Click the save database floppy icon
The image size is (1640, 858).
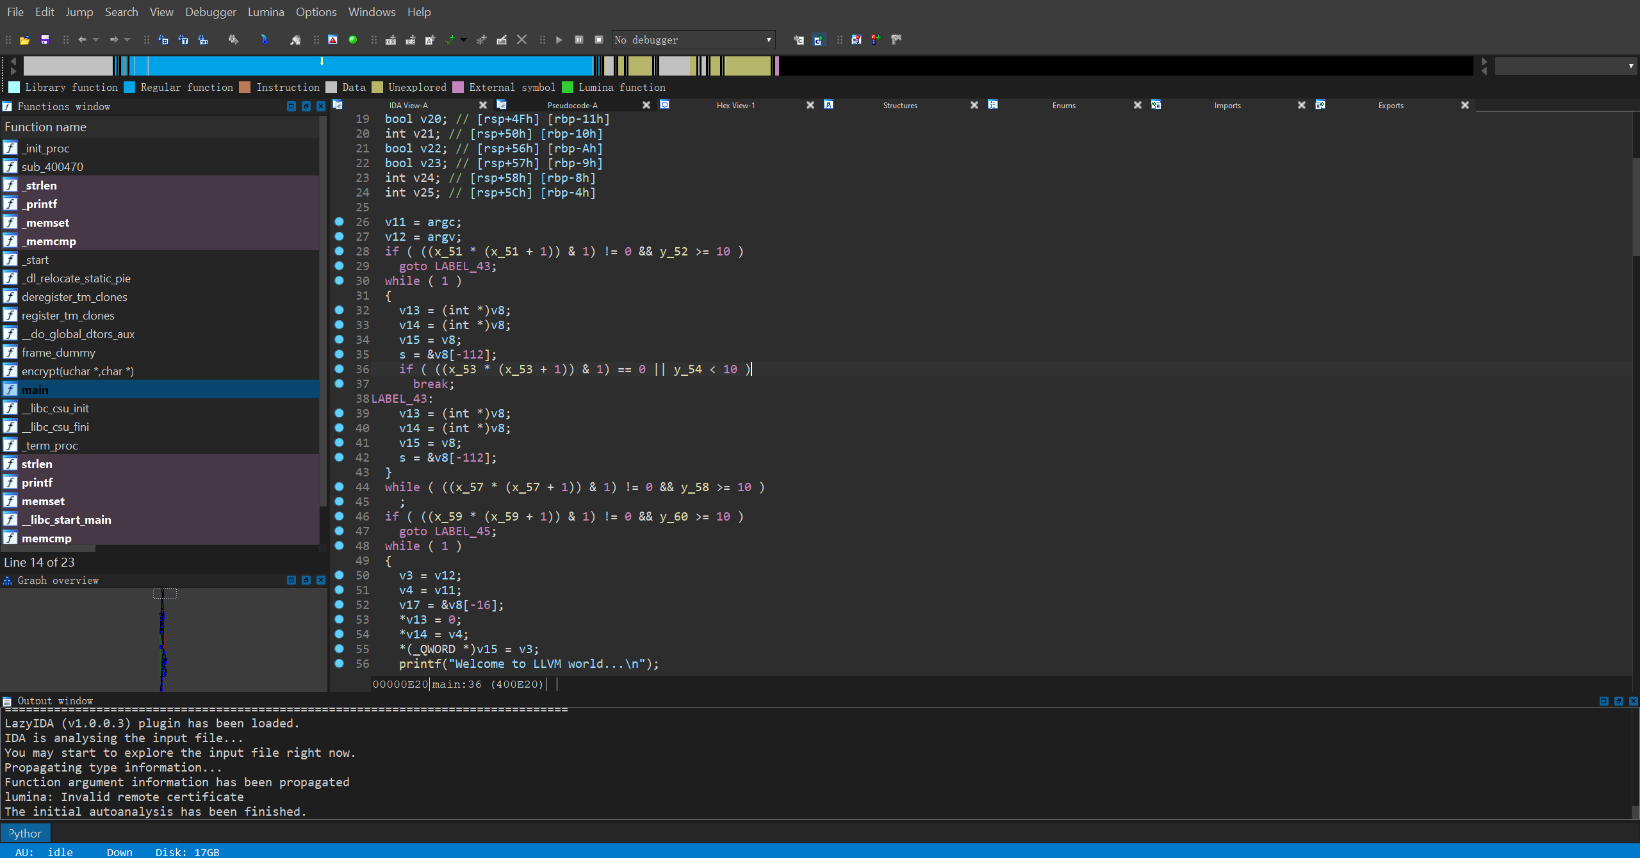[x=45, y=40]
